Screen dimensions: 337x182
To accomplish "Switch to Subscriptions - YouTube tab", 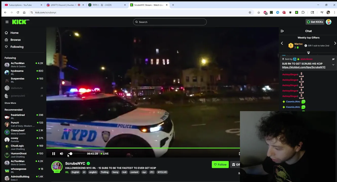I will tap(24, 5).
